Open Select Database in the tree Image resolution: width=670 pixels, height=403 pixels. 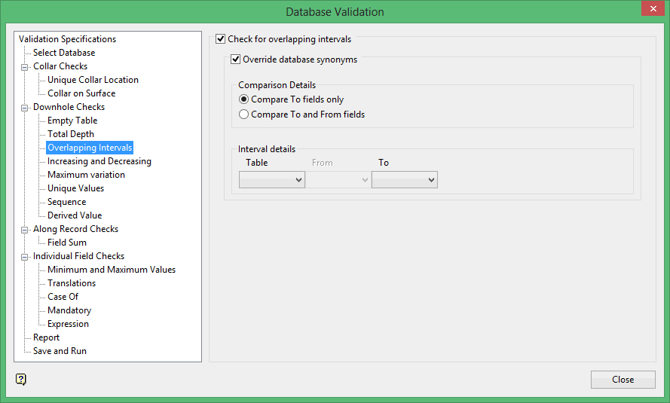coord(64,53)
